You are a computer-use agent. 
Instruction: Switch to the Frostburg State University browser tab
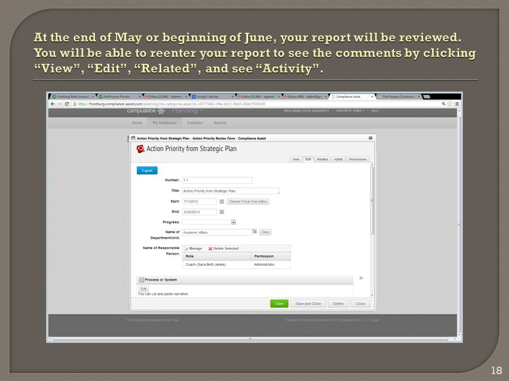pyautogui.click(x=73, y=97)
